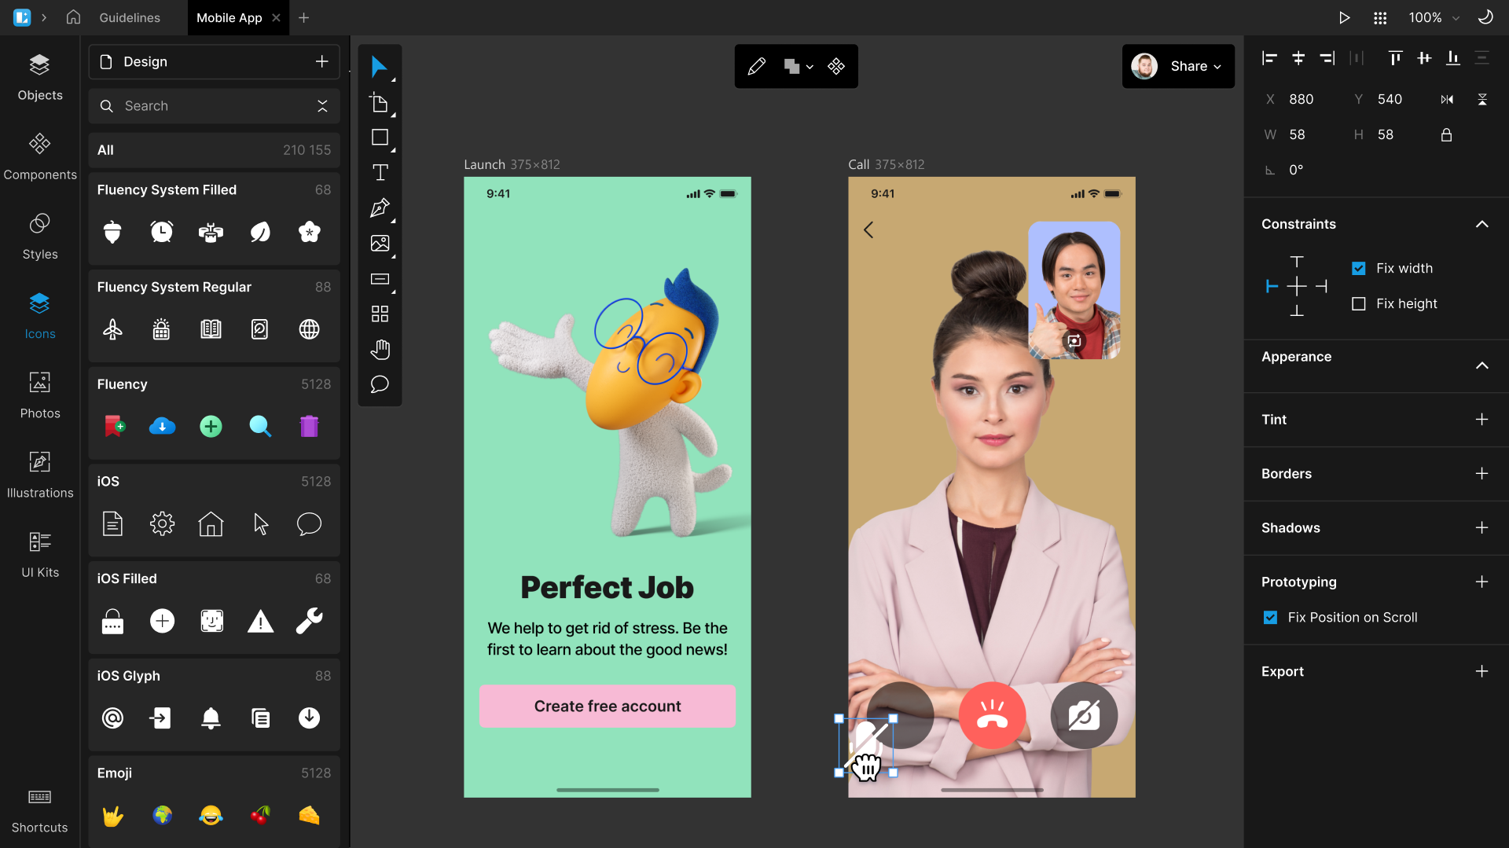This screenshot has height=848, width=1509.
Task: Activate the Text tool
Action: (x=380, y=172)
